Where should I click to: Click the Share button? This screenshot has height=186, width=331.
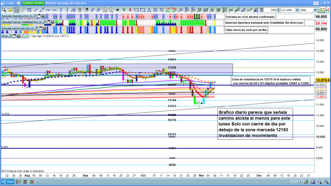pyautogui.click(x=8, y=181)
